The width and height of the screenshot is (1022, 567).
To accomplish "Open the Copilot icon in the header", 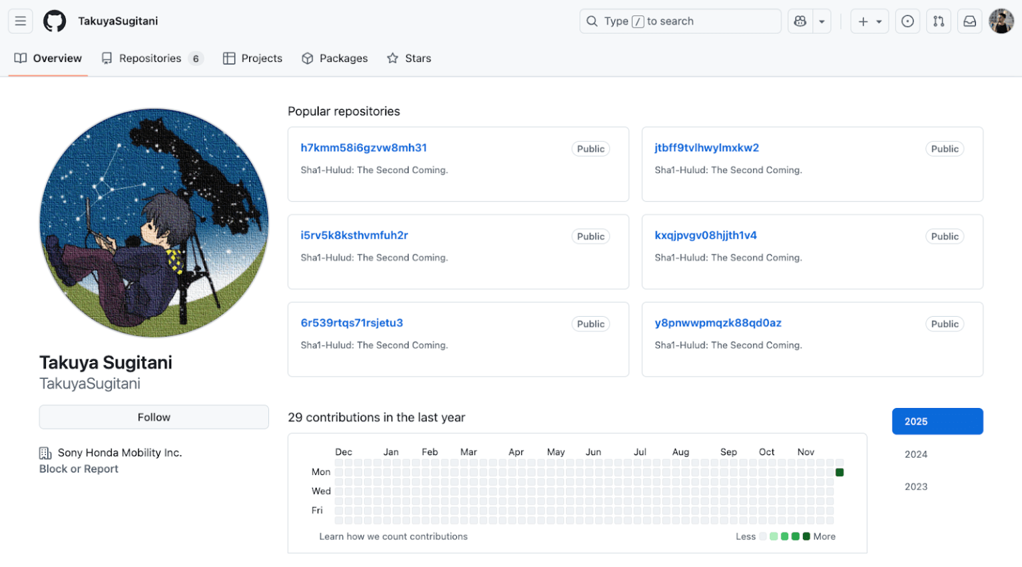I will [x=800, y=21].
